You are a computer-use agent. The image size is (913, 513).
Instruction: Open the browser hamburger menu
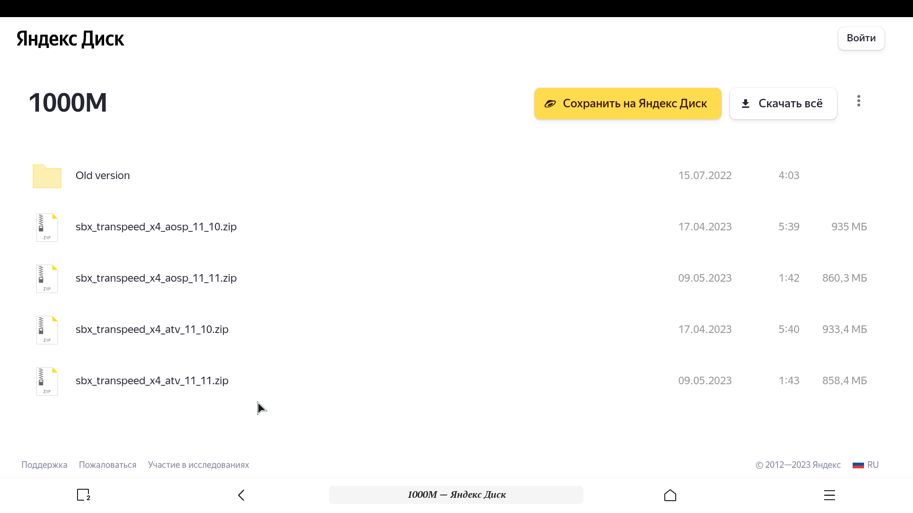pos(829,495)
